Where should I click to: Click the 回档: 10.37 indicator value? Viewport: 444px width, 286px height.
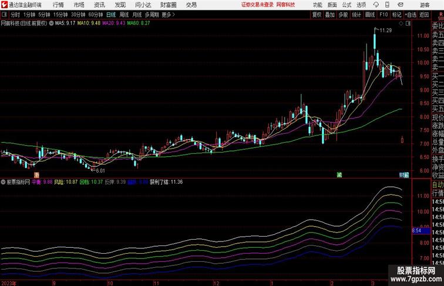click(x=91, y=182)
